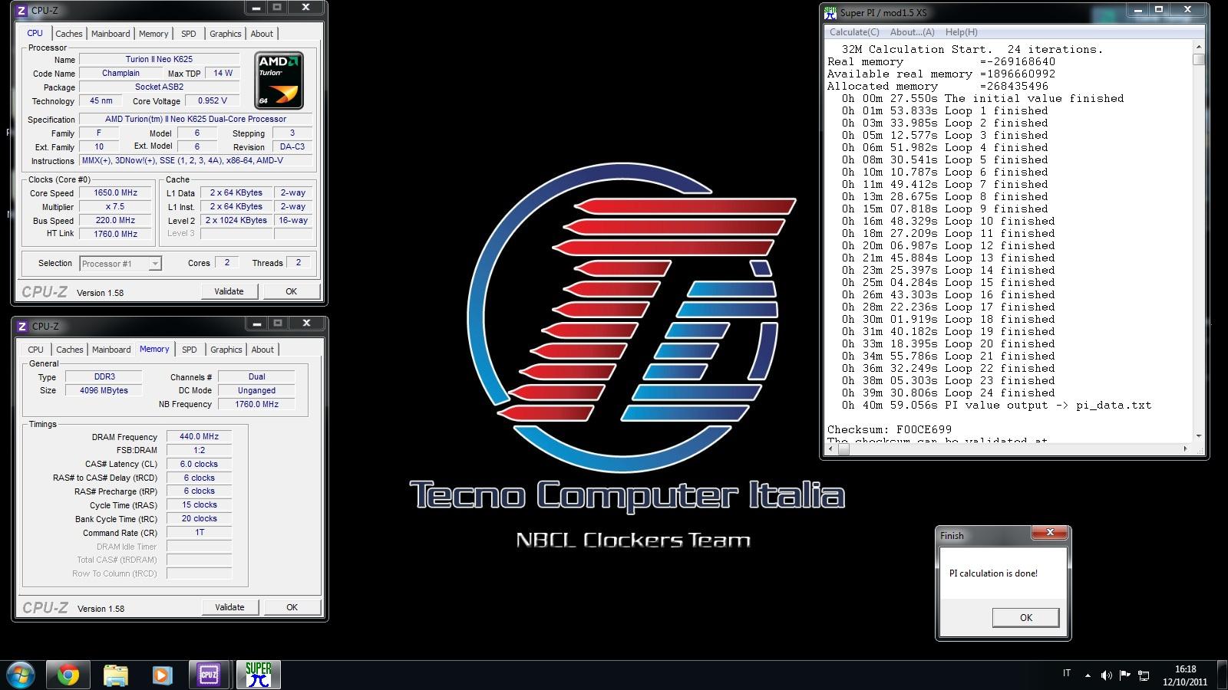Click Super PI horizontal scrollbar left arrow
1228x690 pixels.
pyautogui.click(x=831, y=449)
